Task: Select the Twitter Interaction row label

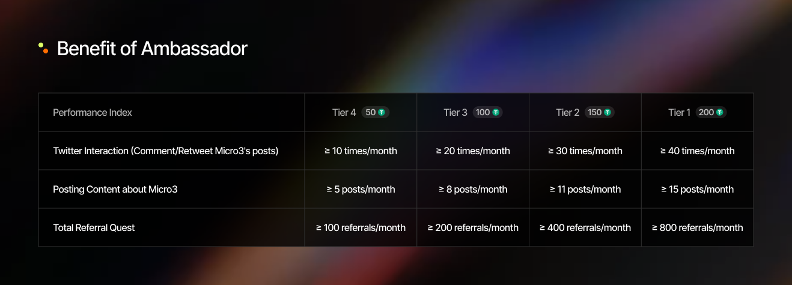Action: (x=166, y=151)
